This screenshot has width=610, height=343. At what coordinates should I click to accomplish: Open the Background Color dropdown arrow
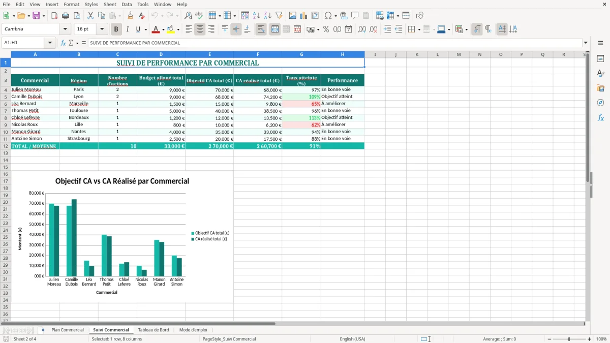[178, 29]
